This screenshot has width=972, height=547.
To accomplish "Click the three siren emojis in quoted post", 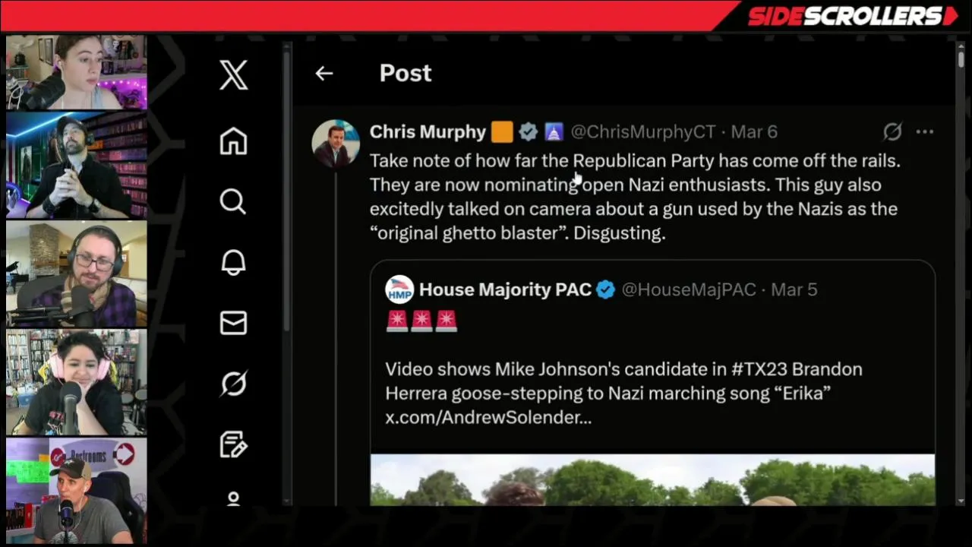I will click(421, 321).
